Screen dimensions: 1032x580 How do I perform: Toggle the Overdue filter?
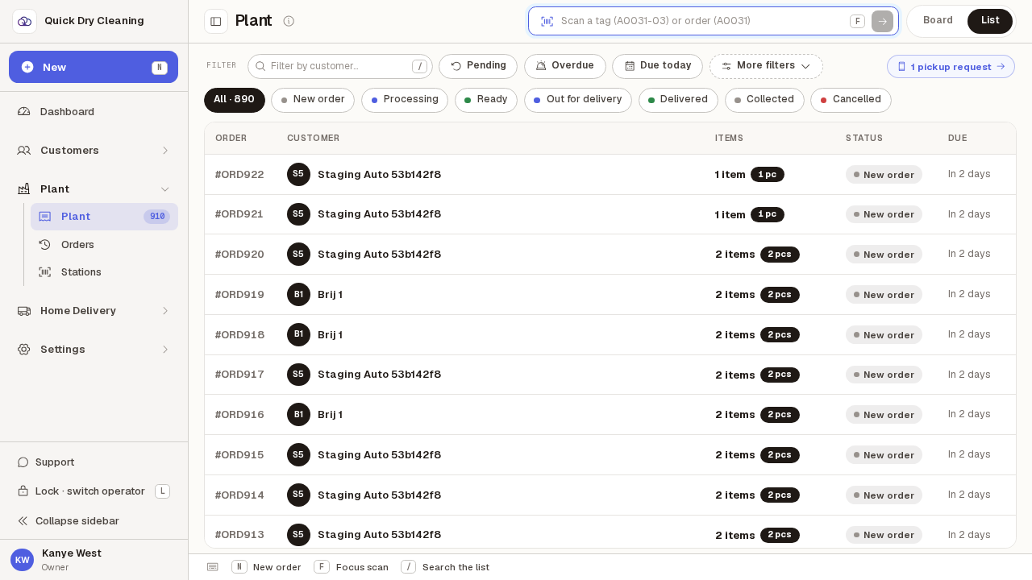click(565, 66)
